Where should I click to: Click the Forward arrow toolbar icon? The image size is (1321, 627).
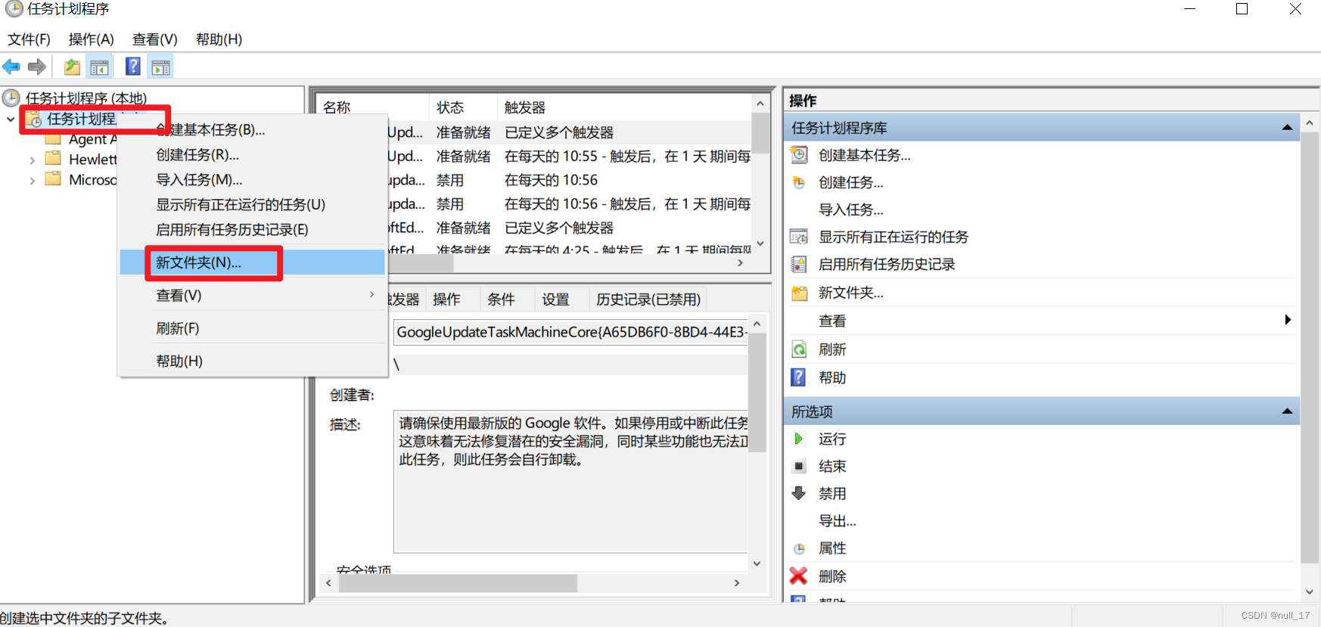pyautogui.click(x=37, y=67)
